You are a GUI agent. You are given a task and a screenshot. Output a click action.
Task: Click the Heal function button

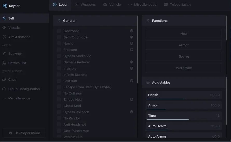[184, 33]
